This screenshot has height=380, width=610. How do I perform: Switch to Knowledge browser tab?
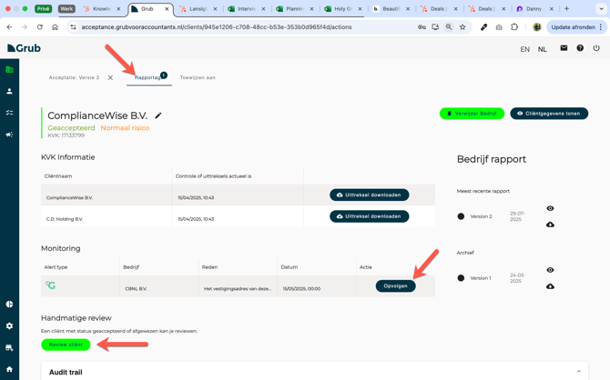click(x=102, y=8)
